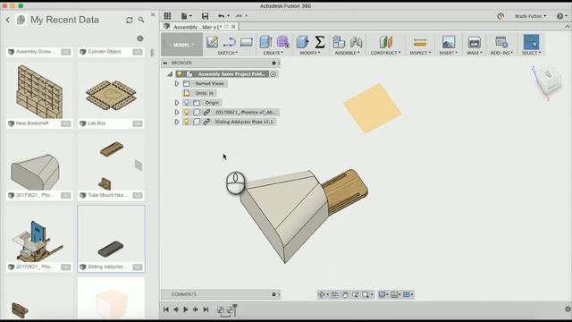Open data panel settings gear
572x322 pixels.
[140, 38]
